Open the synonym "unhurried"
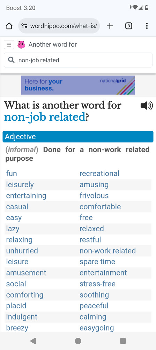Screen dimensions: 156x350 tap(22, 251)
